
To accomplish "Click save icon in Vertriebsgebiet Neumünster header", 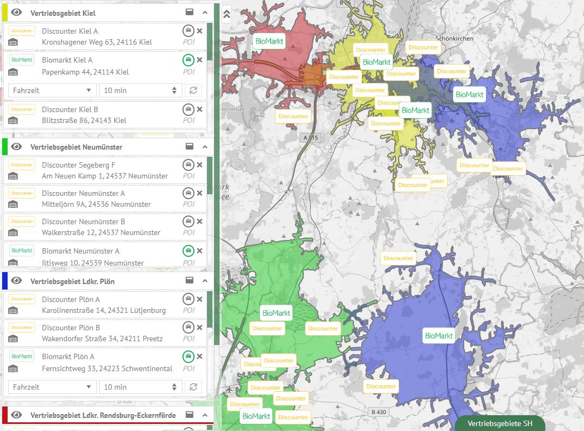I will pos(190,146).
